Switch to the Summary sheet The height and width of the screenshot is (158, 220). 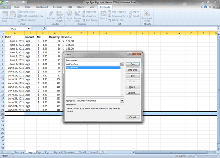(x=19, y=152)
